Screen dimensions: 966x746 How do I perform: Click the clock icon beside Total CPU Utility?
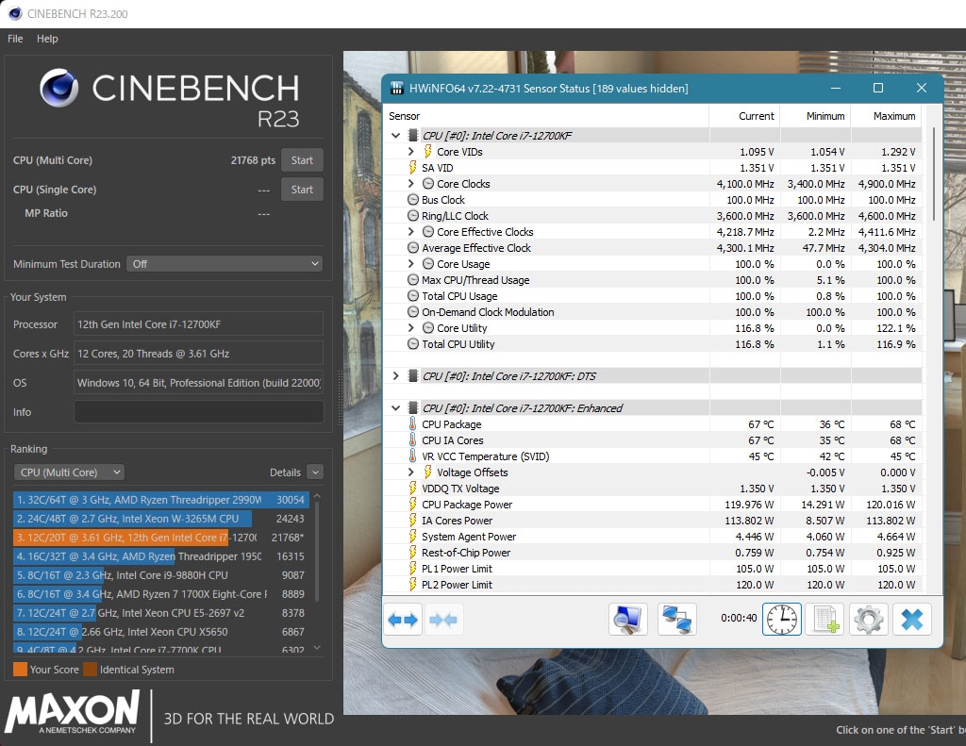coord(413,343)
